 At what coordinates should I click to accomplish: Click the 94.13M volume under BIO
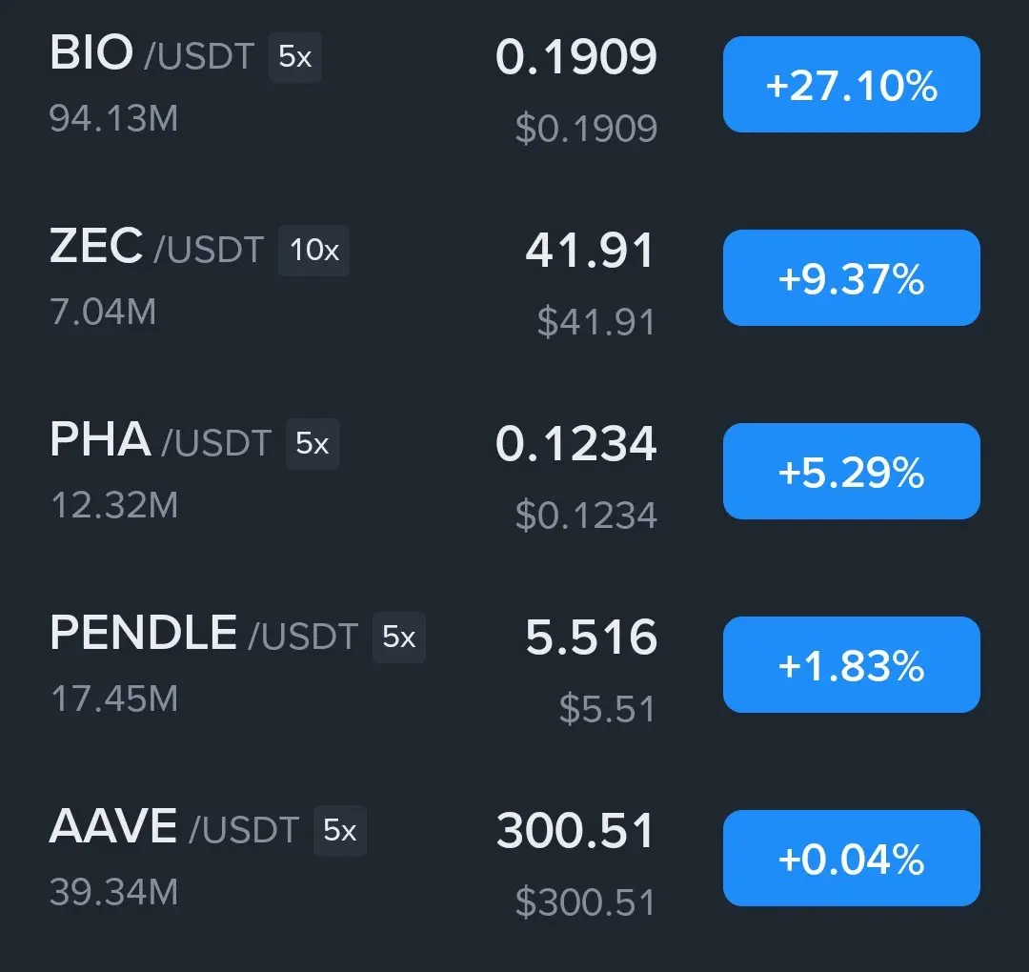click(x=114, y=118)
